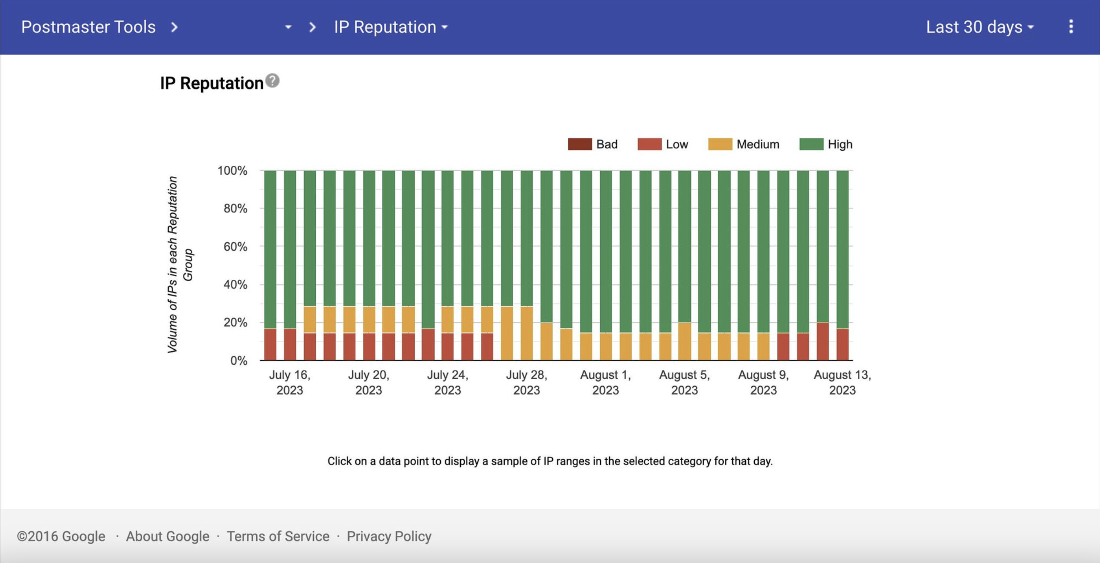Click the ©2016 Google footer text
This screenshot has height=563, width=1100.
click(x=61, y=536)
